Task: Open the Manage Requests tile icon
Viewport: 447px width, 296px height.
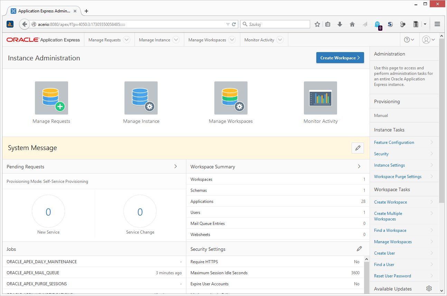Action: point(52,98)
